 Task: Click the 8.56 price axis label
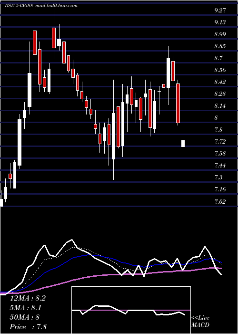220,70
